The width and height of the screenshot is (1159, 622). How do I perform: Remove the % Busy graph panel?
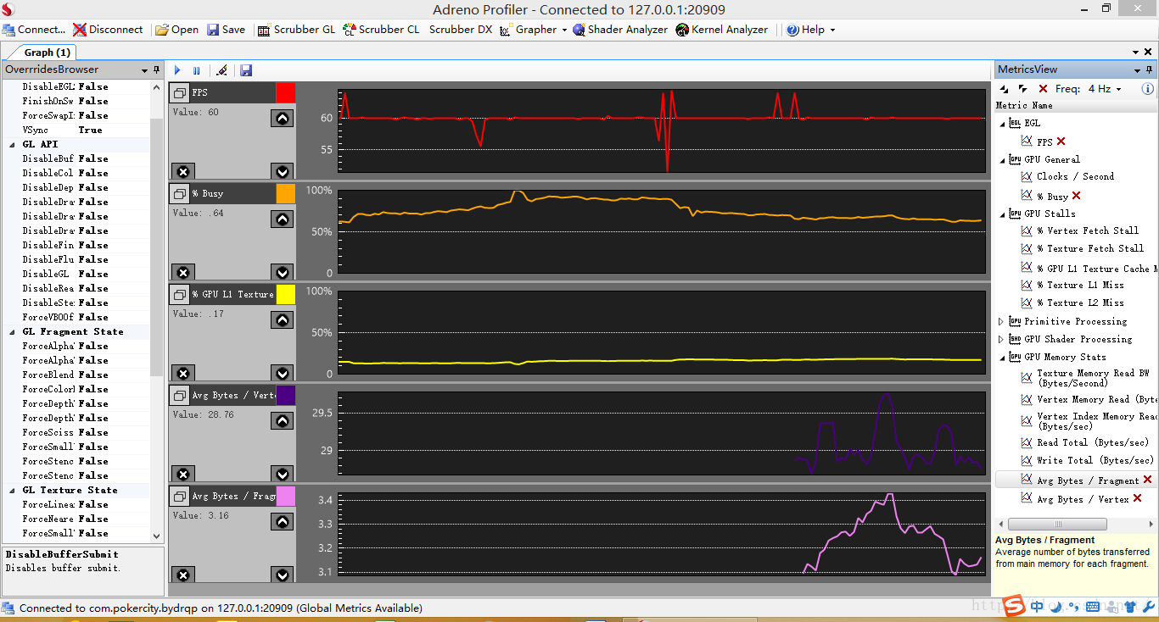[182, 272]
